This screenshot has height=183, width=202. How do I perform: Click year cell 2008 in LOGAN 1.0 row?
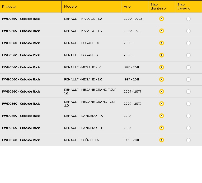pyautogui.click(x=129, y=43)
